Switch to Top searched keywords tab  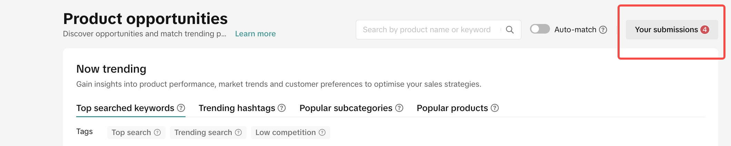coord(125,108)
